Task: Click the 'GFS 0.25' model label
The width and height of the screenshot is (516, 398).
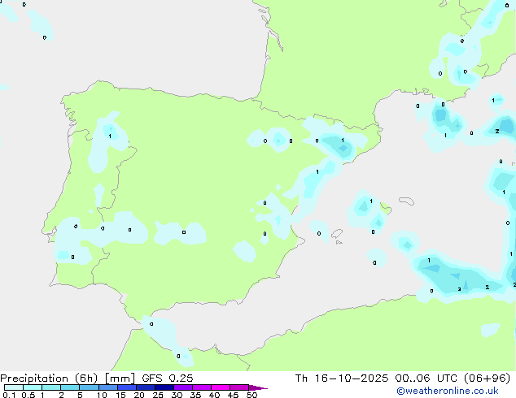Action: (168, 379)
